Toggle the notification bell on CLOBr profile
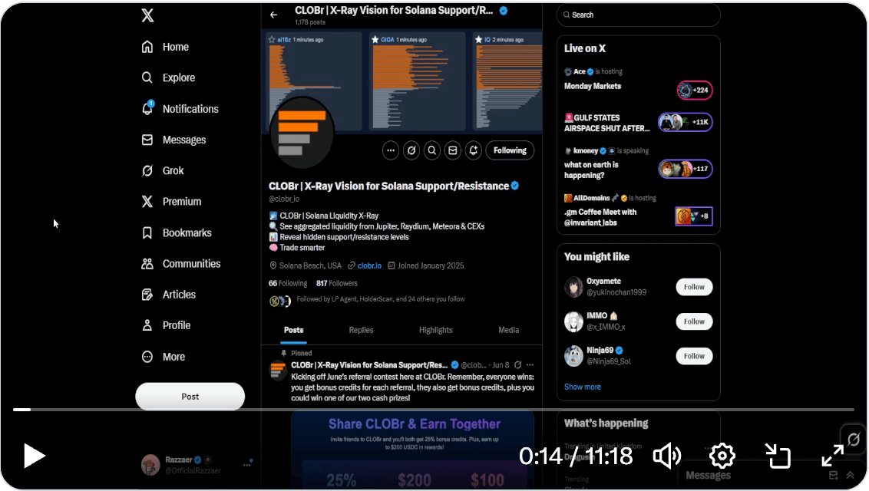Screen dimensions: 869x491 (474, 150)
